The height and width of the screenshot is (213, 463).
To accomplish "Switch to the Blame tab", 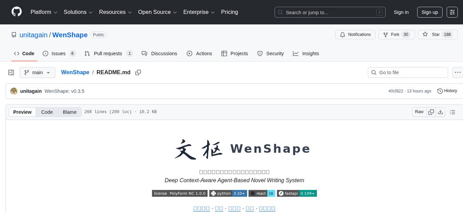I will click(69, 112).
